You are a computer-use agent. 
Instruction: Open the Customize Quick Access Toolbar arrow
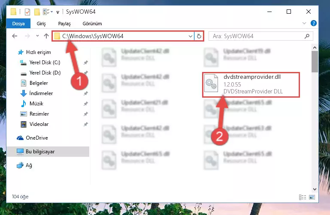point(58,12)
